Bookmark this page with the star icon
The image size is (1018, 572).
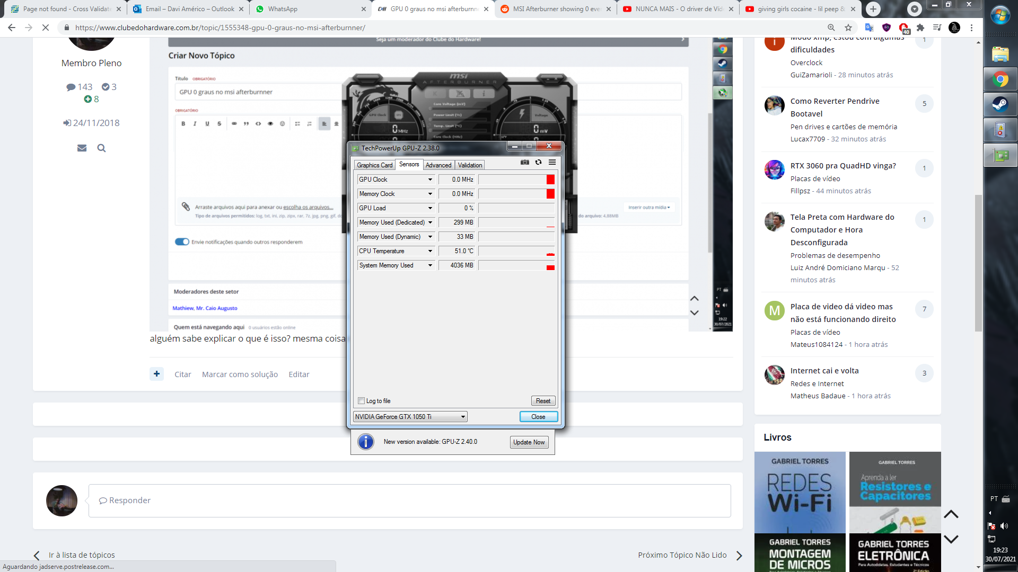point(848,28)
